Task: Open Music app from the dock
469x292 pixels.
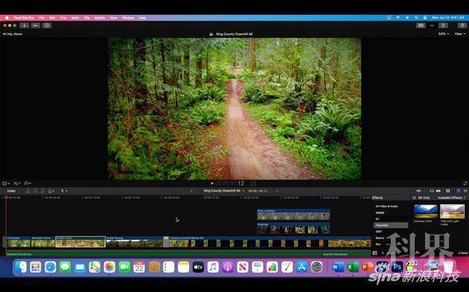Action: tap(213, 267)
